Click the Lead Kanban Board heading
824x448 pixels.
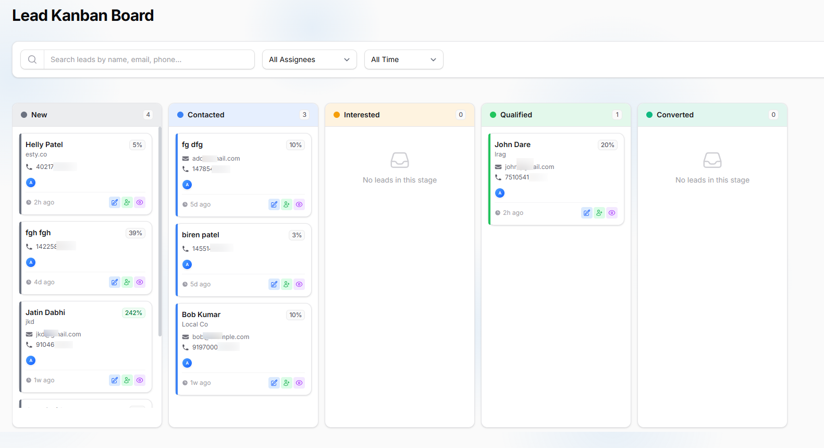(83, 16)
